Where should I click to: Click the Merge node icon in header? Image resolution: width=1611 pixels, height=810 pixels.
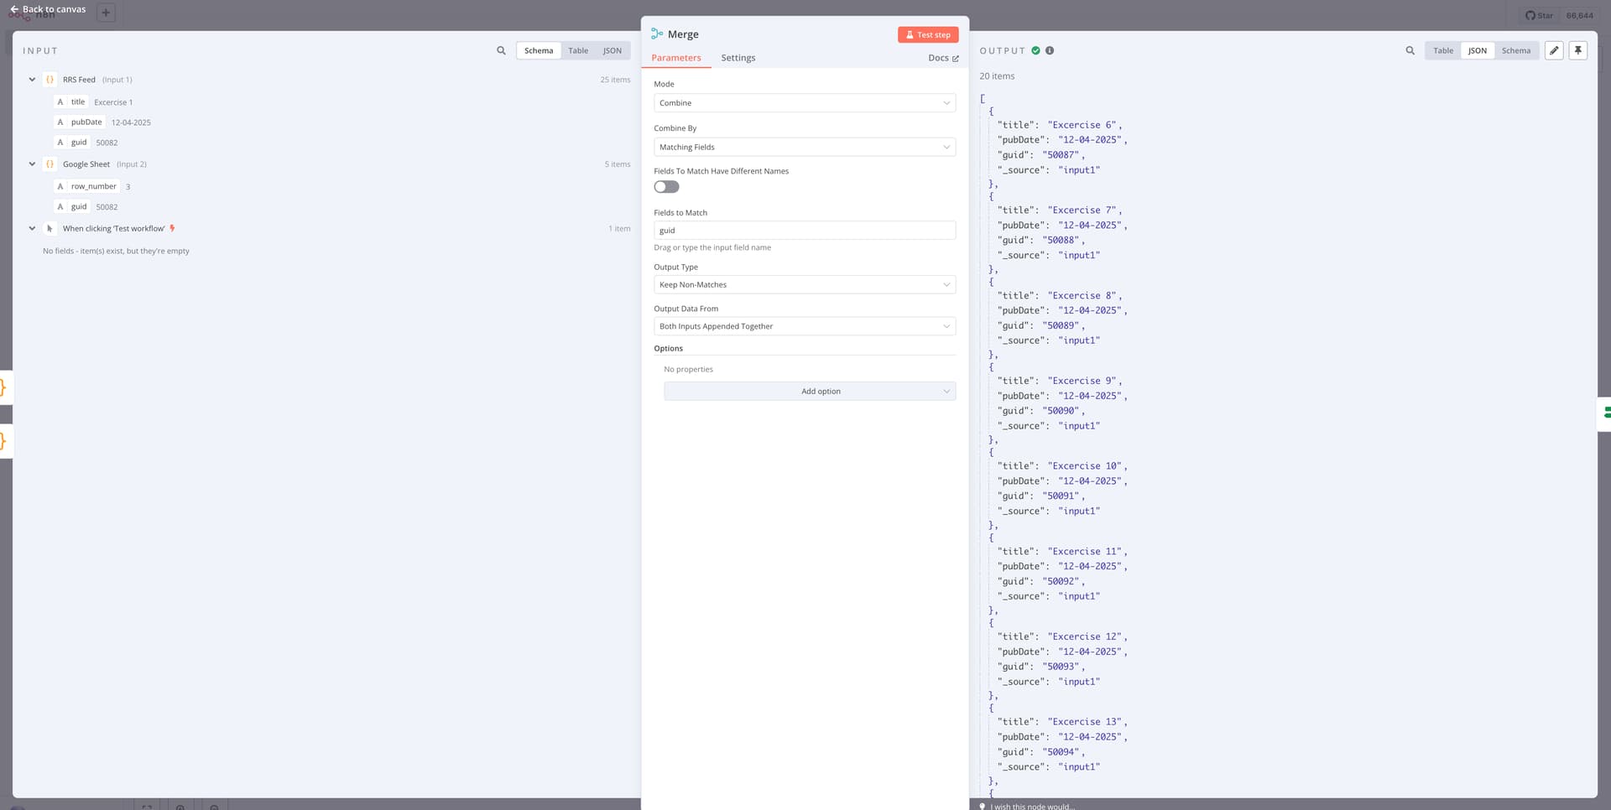(x=657, y=34)
